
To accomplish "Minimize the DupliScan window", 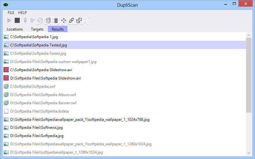I will (226, 4).
